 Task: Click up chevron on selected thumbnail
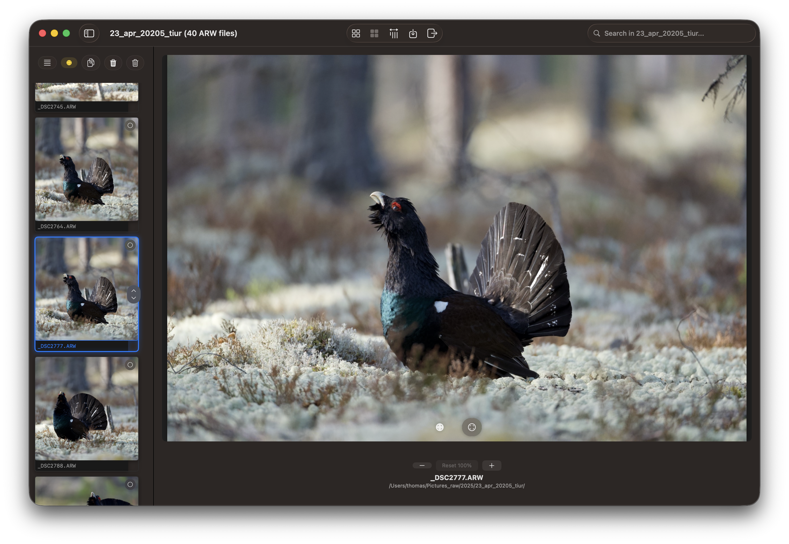click(x=134, y=290)
